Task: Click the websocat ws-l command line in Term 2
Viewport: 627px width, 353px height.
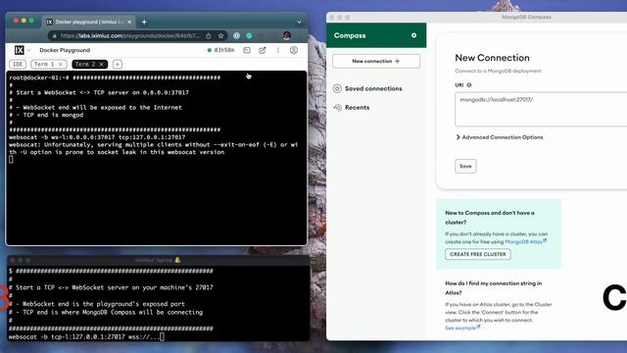Action: (x=97, y=137)
